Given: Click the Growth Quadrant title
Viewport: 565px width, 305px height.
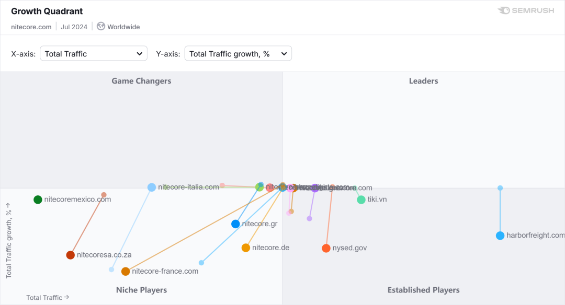Looking at the screenshot, I should pyautogui.click(x=47, y=11).
